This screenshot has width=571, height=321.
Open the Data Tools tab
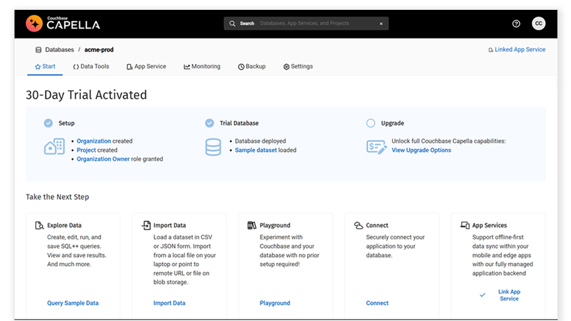91,67
